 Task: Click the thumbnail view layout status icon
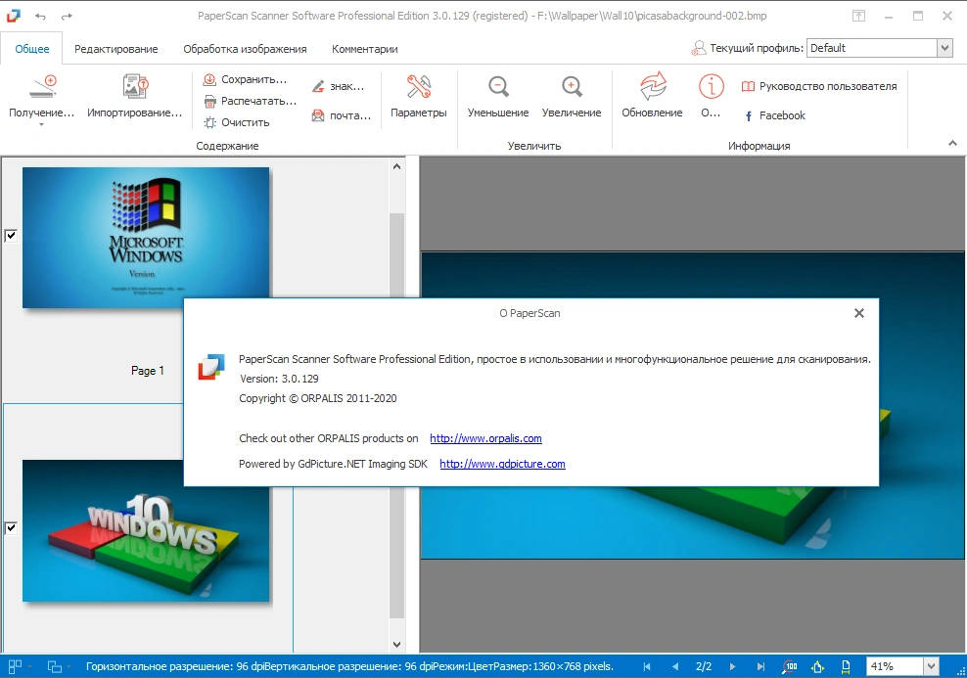[15, 666]
